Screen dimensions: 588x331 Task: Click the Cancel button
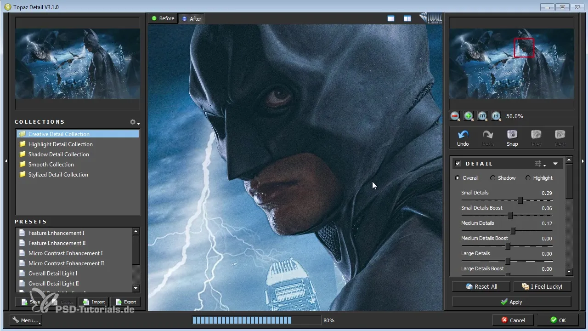[513, 320]
